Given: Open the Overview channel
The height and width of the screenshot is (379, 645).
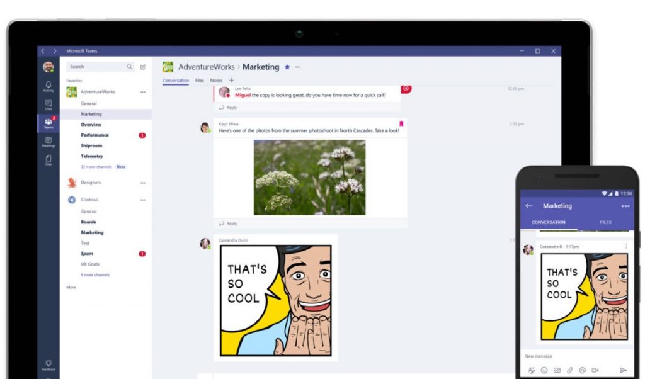Looking at the screenshot, I should 91,125.
